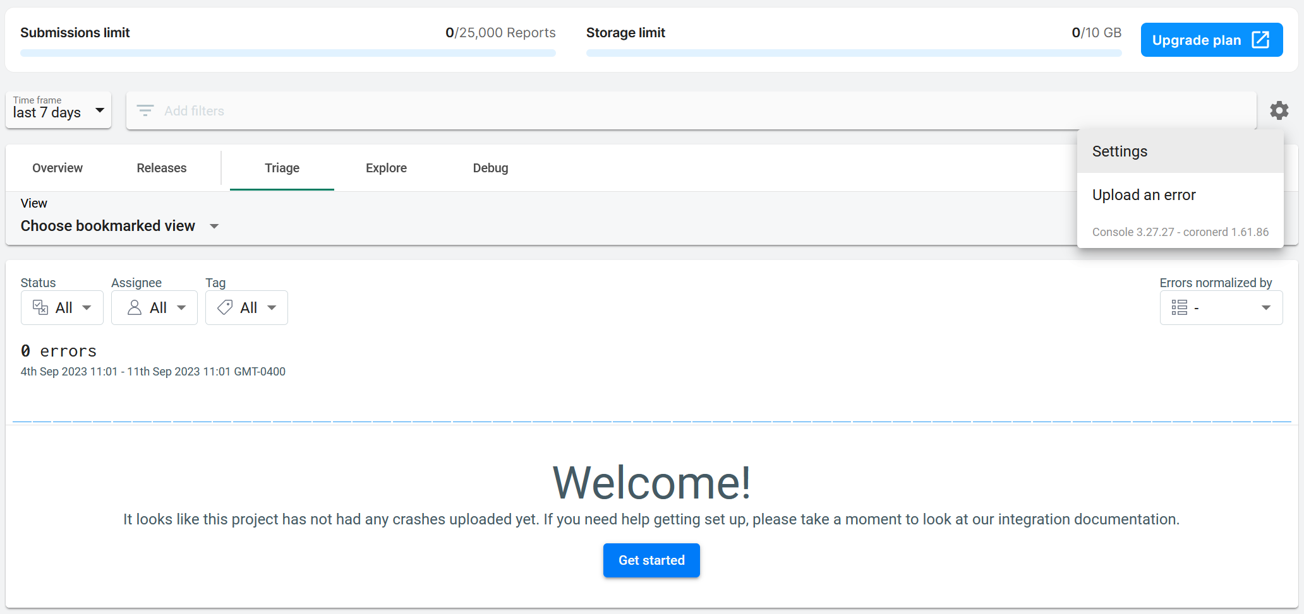Click the external link icon on Upgrade plan

click(x=1260, y=40)
